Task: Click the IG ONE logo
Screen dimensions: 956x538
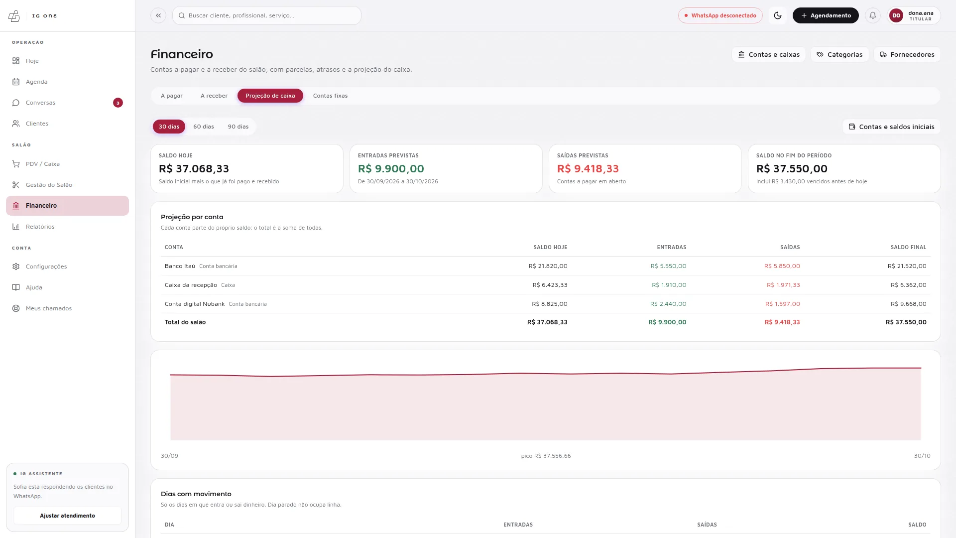Action: tap(32, 16)
